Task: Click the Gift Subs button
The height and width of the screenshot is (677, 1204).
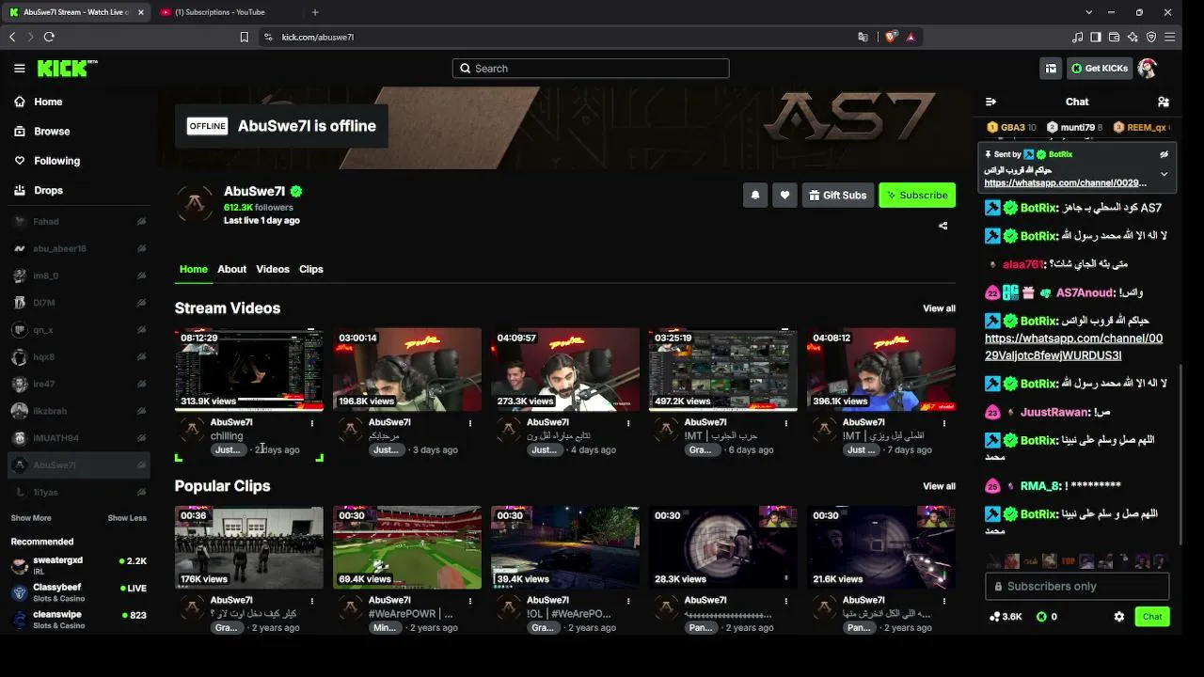Action: coord(838,195)
